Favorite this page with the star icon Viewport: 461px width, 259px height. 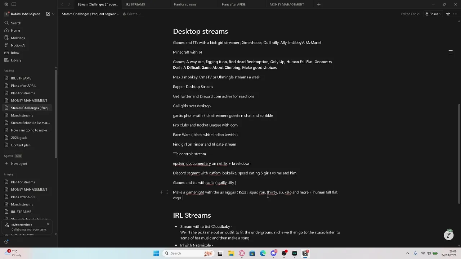[448, 14]
